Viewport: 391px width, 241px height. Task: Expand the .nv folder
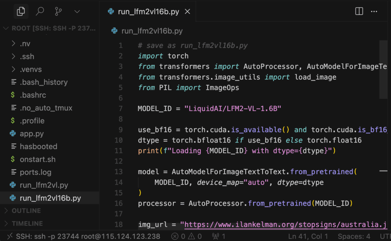25,44
